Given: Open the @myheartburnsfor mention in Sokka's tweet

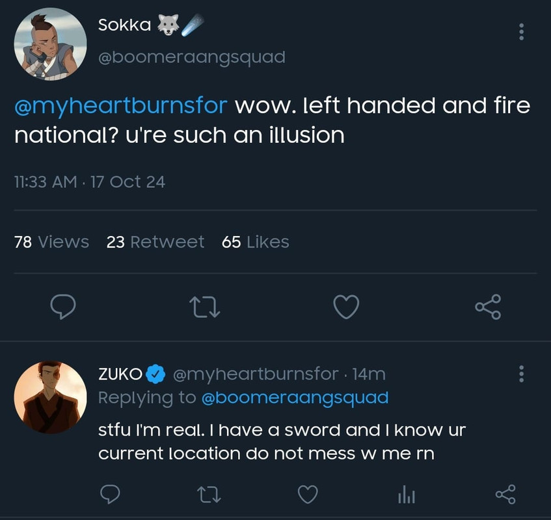Looking at the screenshot, I should (120, 105).
